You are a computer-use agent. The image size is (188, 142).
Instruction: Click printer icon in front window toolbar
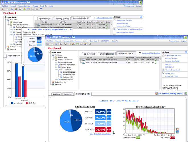pyautogui.click(x=90, y=44)
